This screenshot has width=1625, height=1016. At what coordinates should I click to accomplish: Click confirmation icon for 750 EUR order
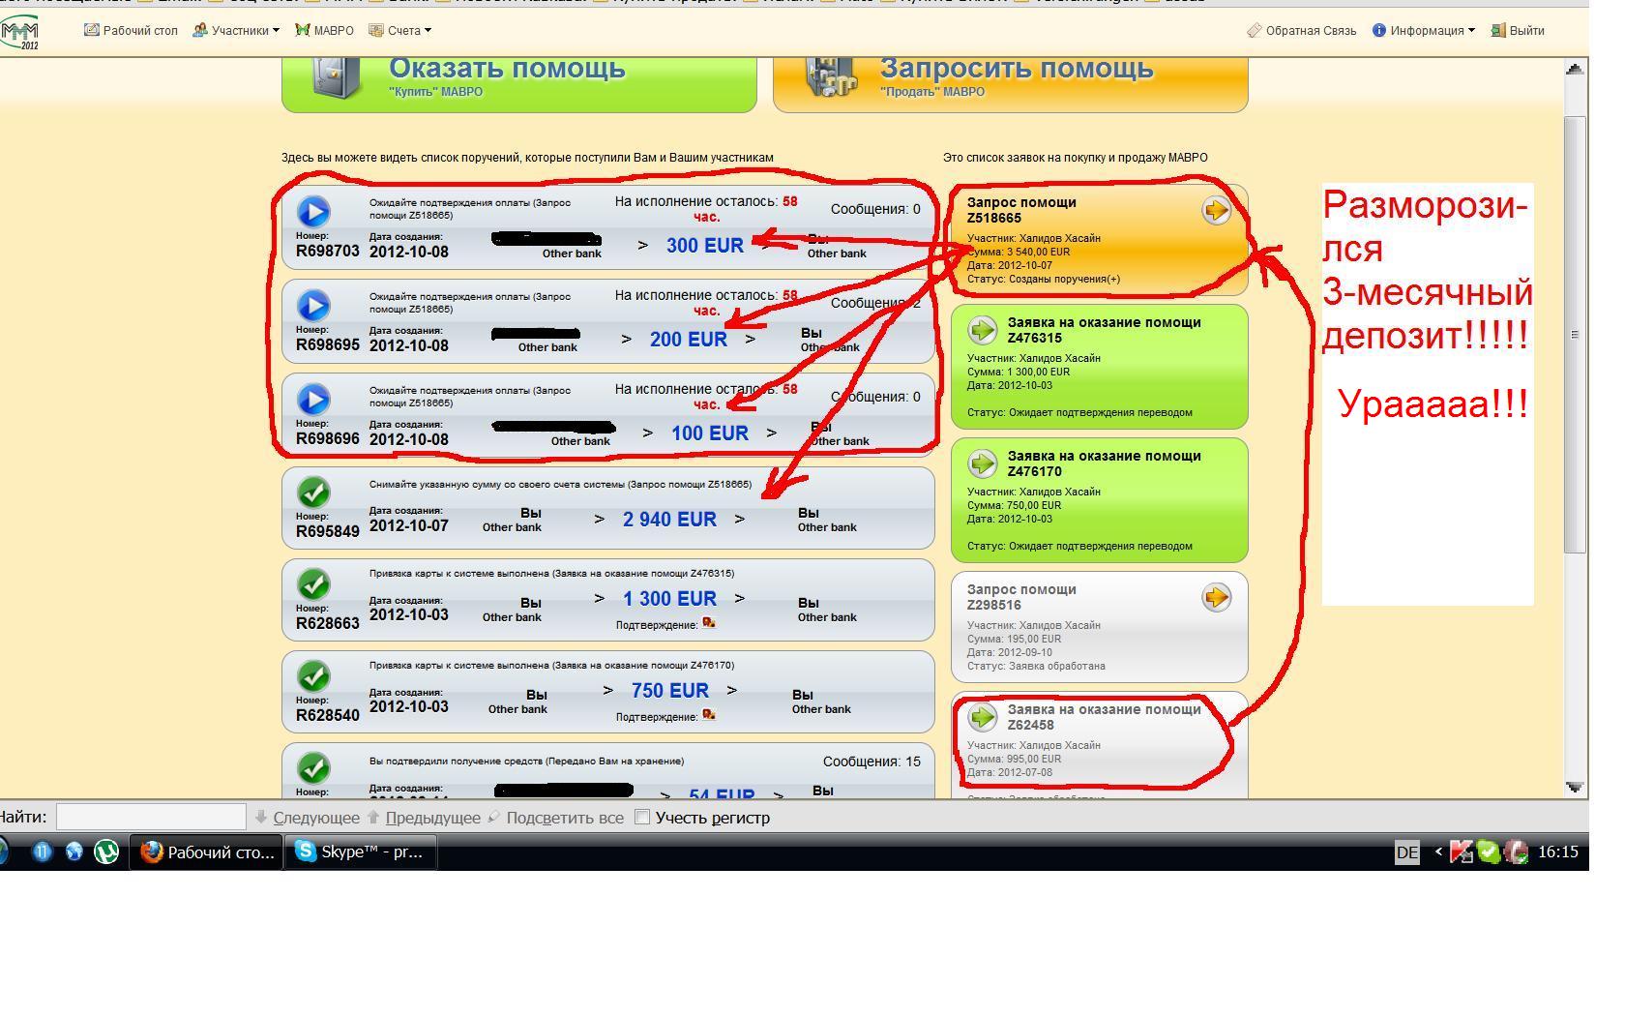pyautogui.click(x=709, y=715)
